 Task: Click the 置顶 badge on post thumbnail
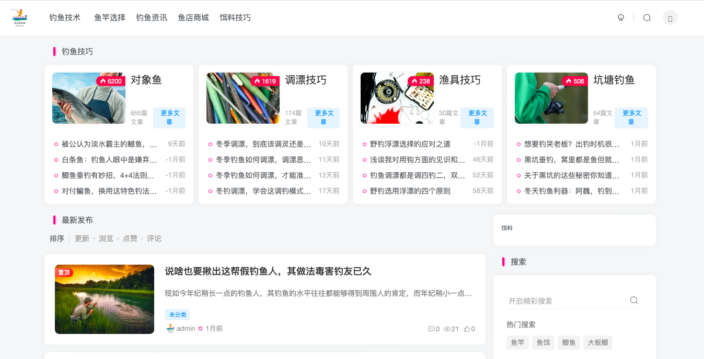(x=64, y=272)
